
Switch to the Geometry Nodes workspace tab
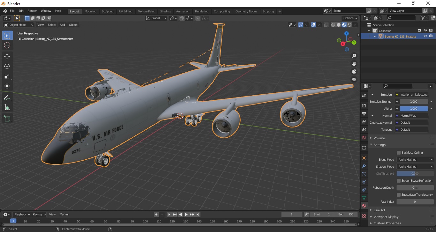pyautogui.click(x=246, y=11)
